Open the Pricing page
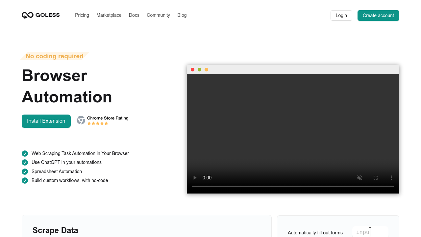The height and width of the screenshot is (237, 421). click(x=82, y=15)
